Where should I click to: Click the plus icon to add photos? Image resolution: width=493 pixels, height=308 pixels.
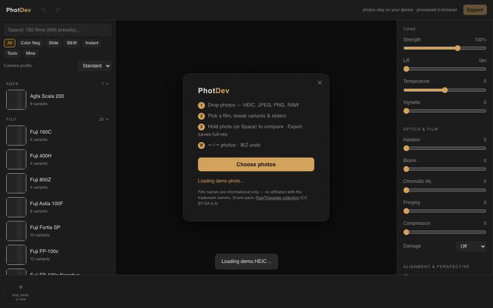coord(21,287)
